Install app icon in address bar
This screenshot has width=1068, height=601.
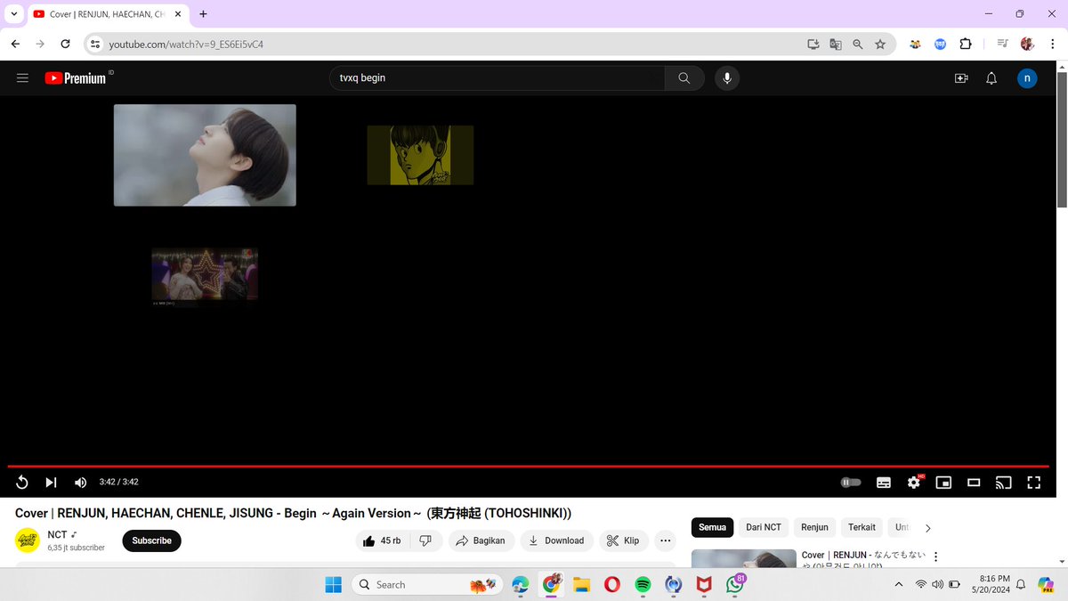pyautogui.click(x=813, y=44)
